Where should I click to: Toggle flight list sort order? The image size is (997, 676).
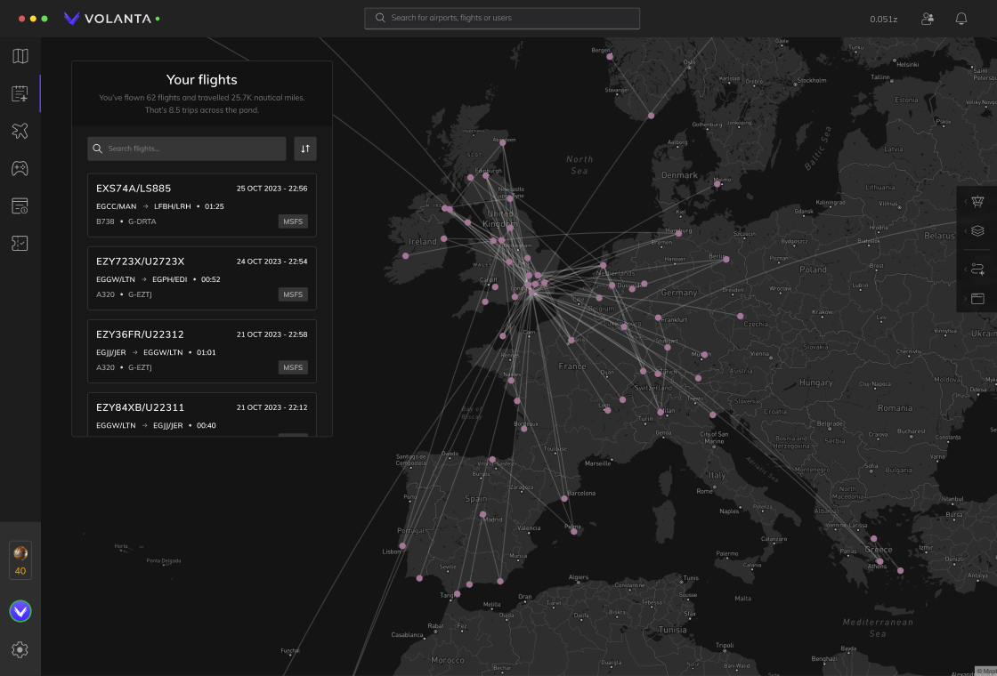pyautogui.click(x=305, y=149)
